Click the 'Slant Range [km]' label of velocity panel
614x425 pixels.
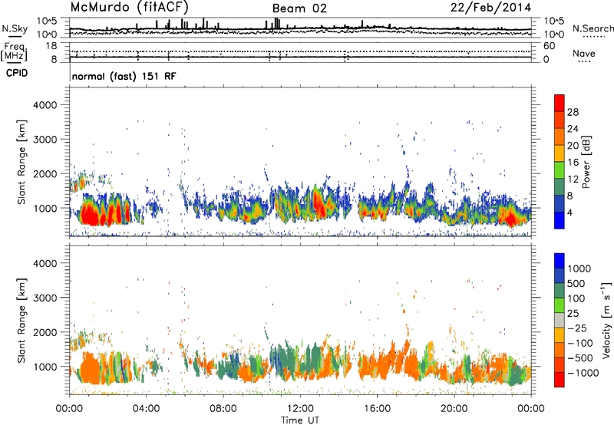[21, 320]
